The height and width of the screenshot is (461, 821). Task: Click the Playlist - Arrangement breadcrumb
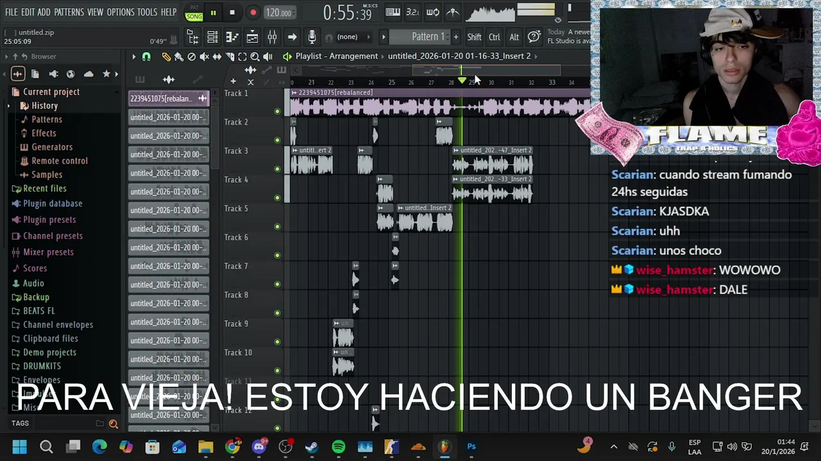click(x=337, y=56)
